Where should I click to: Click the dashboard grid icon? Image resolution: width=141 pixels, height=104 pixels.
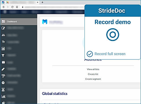[3, 21]
